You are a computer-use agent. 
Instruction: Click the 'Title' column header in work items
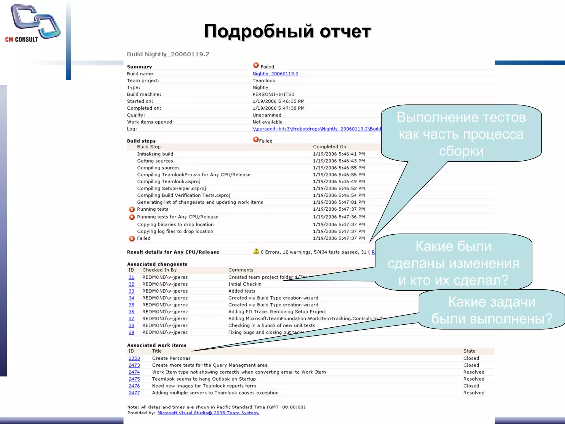[x=157, y=351]
